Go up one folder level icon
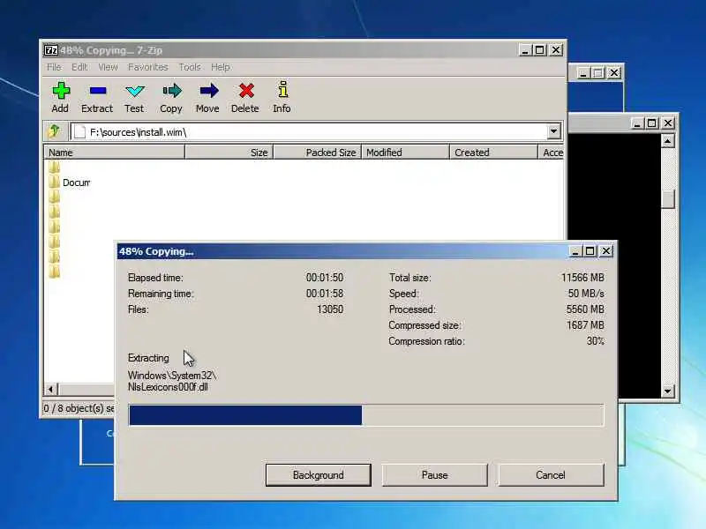The width and height of the screenshot is (706, 529). pos(55,131)
